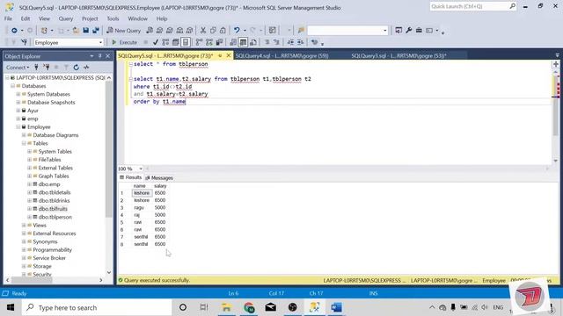Select dbo.tbldrinks in the tree
This screenshot has width=563, height=316.
[54, 201]
